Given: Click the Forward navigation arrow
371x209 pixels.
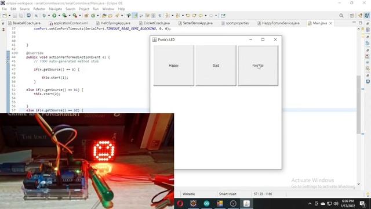Looking at the screenshot, I should point(211,16).
